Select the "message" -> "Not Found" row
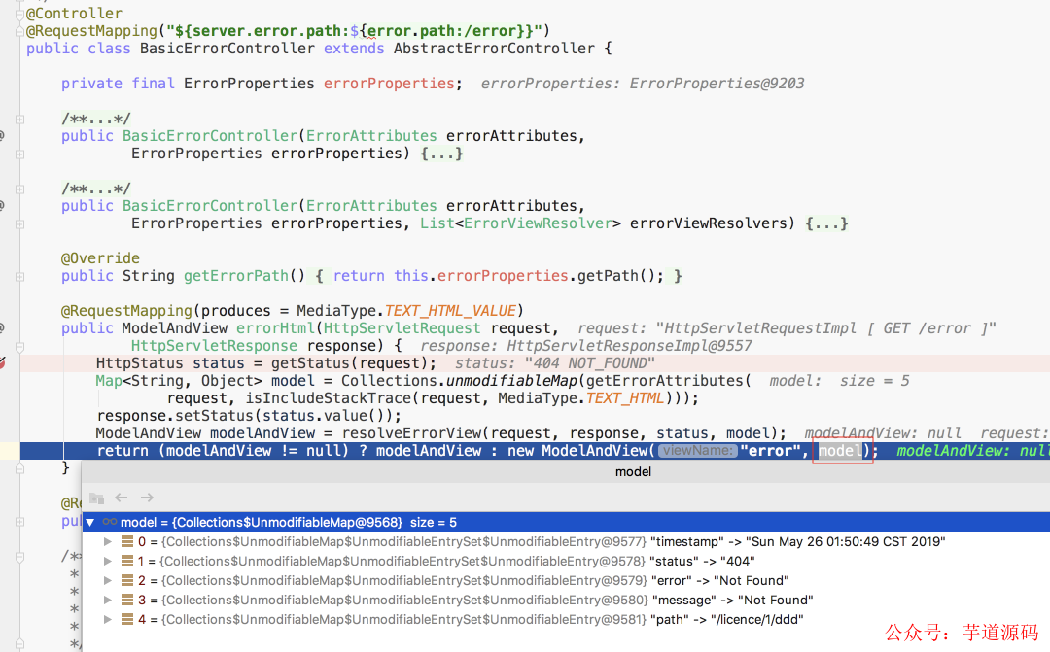 (566, 600)
